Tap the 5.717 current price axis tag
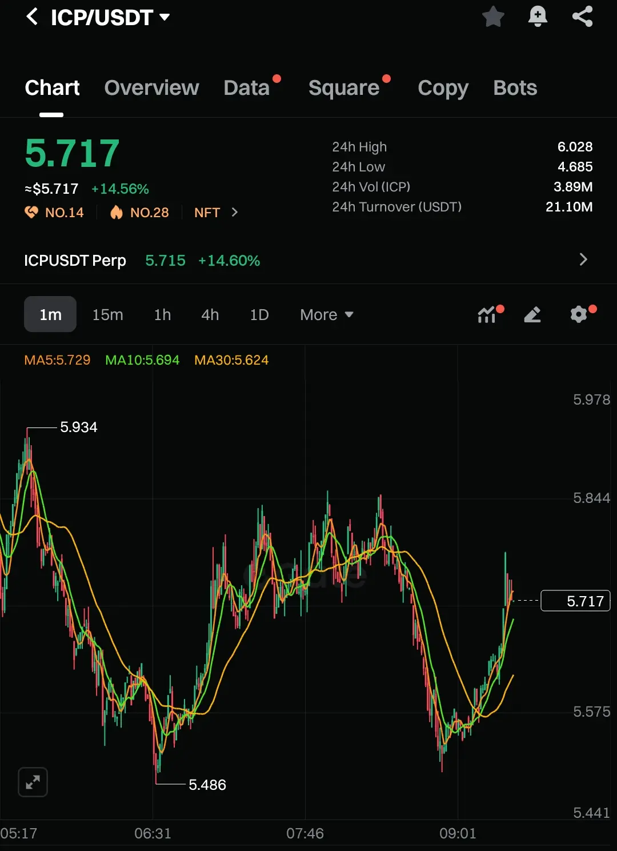 point(576,601)
